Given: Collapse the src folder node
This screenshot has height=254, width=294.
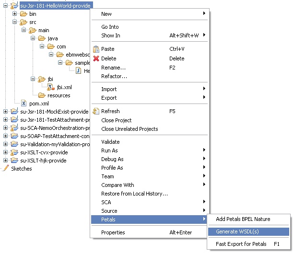Looking at the screenshot, I should coord(14,22).
